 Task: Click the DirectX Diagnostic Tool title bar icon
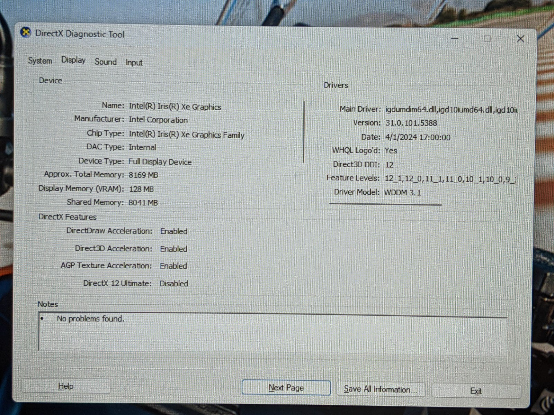(25, 33)
